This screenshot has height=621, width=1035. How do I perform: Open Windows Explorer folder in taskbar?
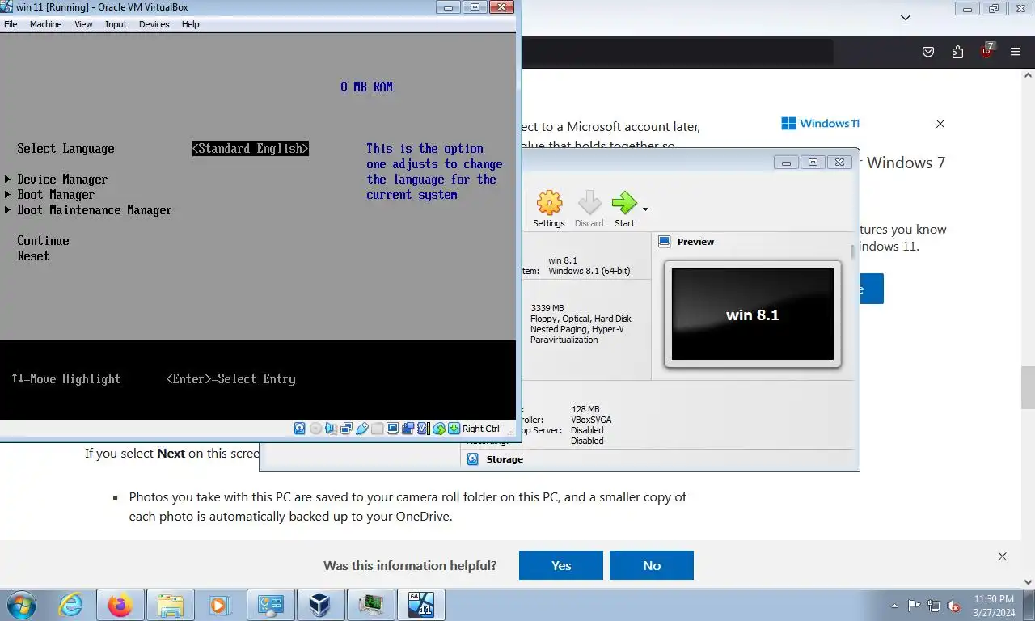[171, 605]
